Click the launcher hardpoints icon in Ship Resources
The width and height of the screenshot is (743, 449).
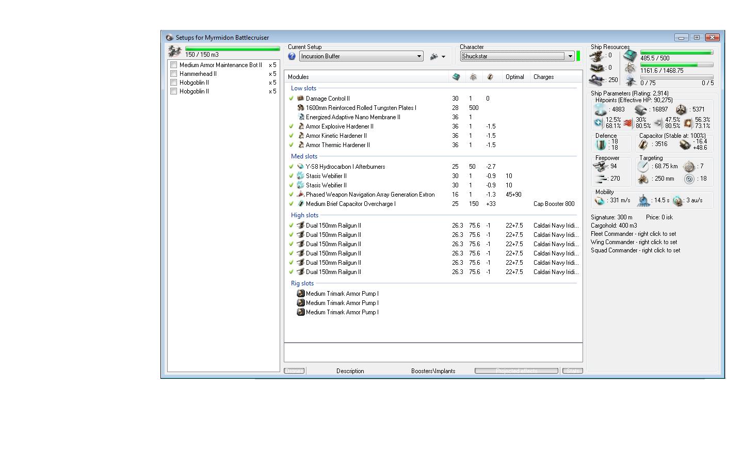coord(597,68)
